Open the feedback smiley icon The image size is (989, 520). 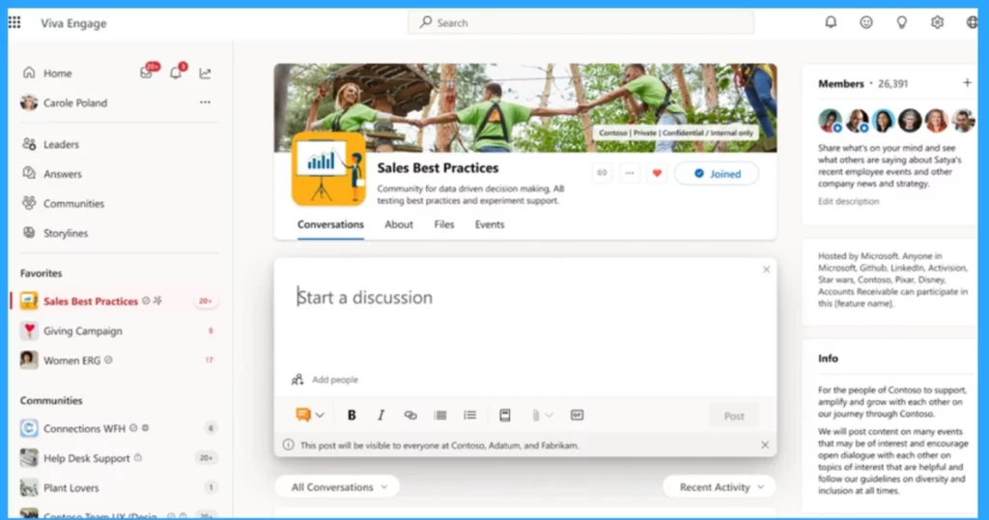click(x=866, y=23)
